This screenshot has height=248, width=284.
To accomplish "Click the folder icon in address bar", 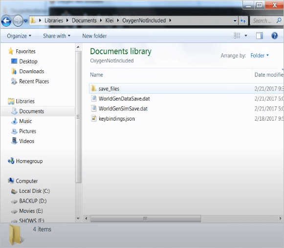I will coord(33,20).
